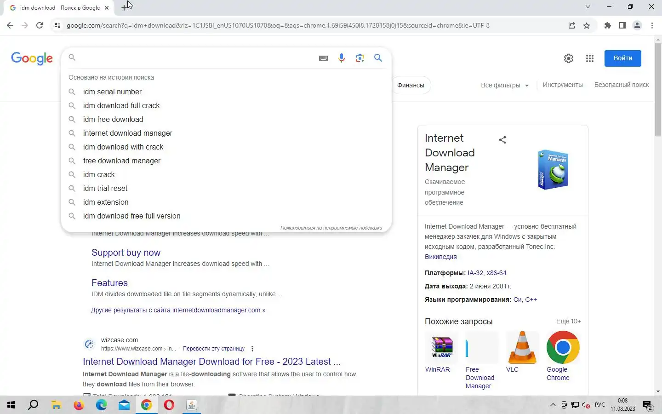Open the Support buy now sitelink
This screenshot has height=414, width=662.
click(126, 253)
